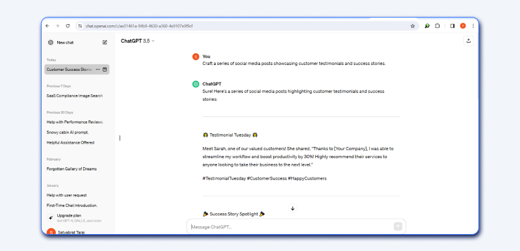Click the send message arrow button
The image size is (520, 251).
(x=398, y=226)
